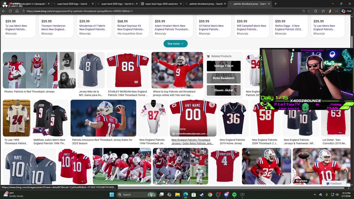Screen dimensions: 354x199
Task: Open New England Patriots Throwback Jerseys link
Action: [192, 142]
